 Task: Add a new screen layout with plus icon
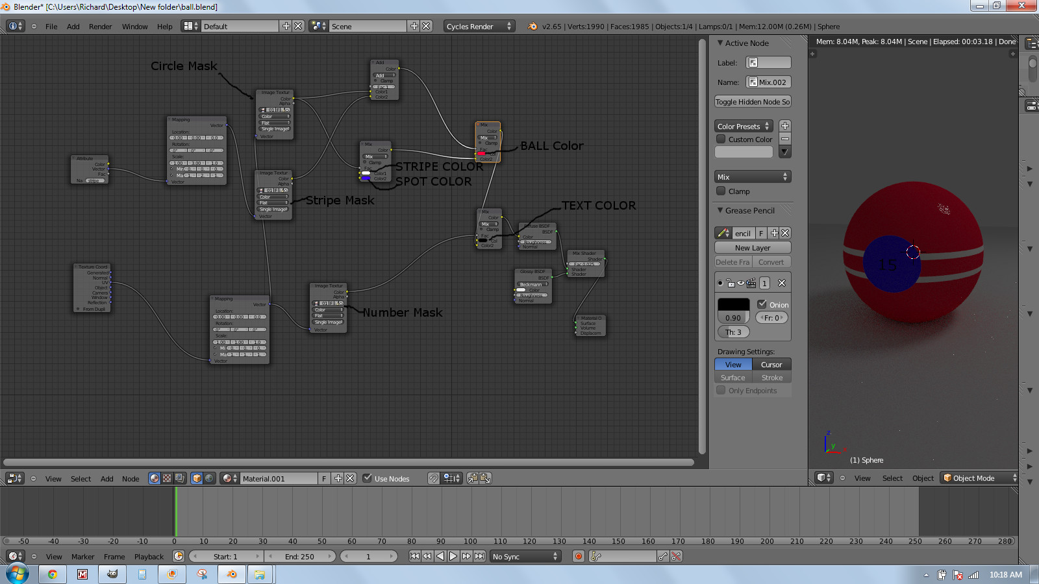click(x=286, y=26)
